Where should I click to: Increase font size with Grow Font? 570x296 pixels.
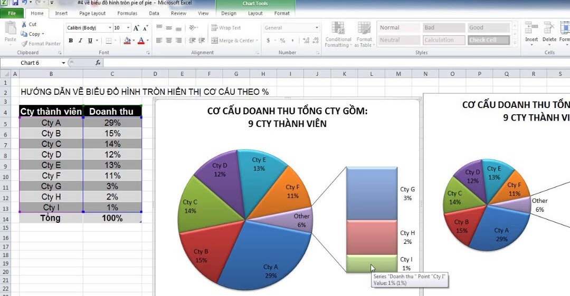coord(136,28)
